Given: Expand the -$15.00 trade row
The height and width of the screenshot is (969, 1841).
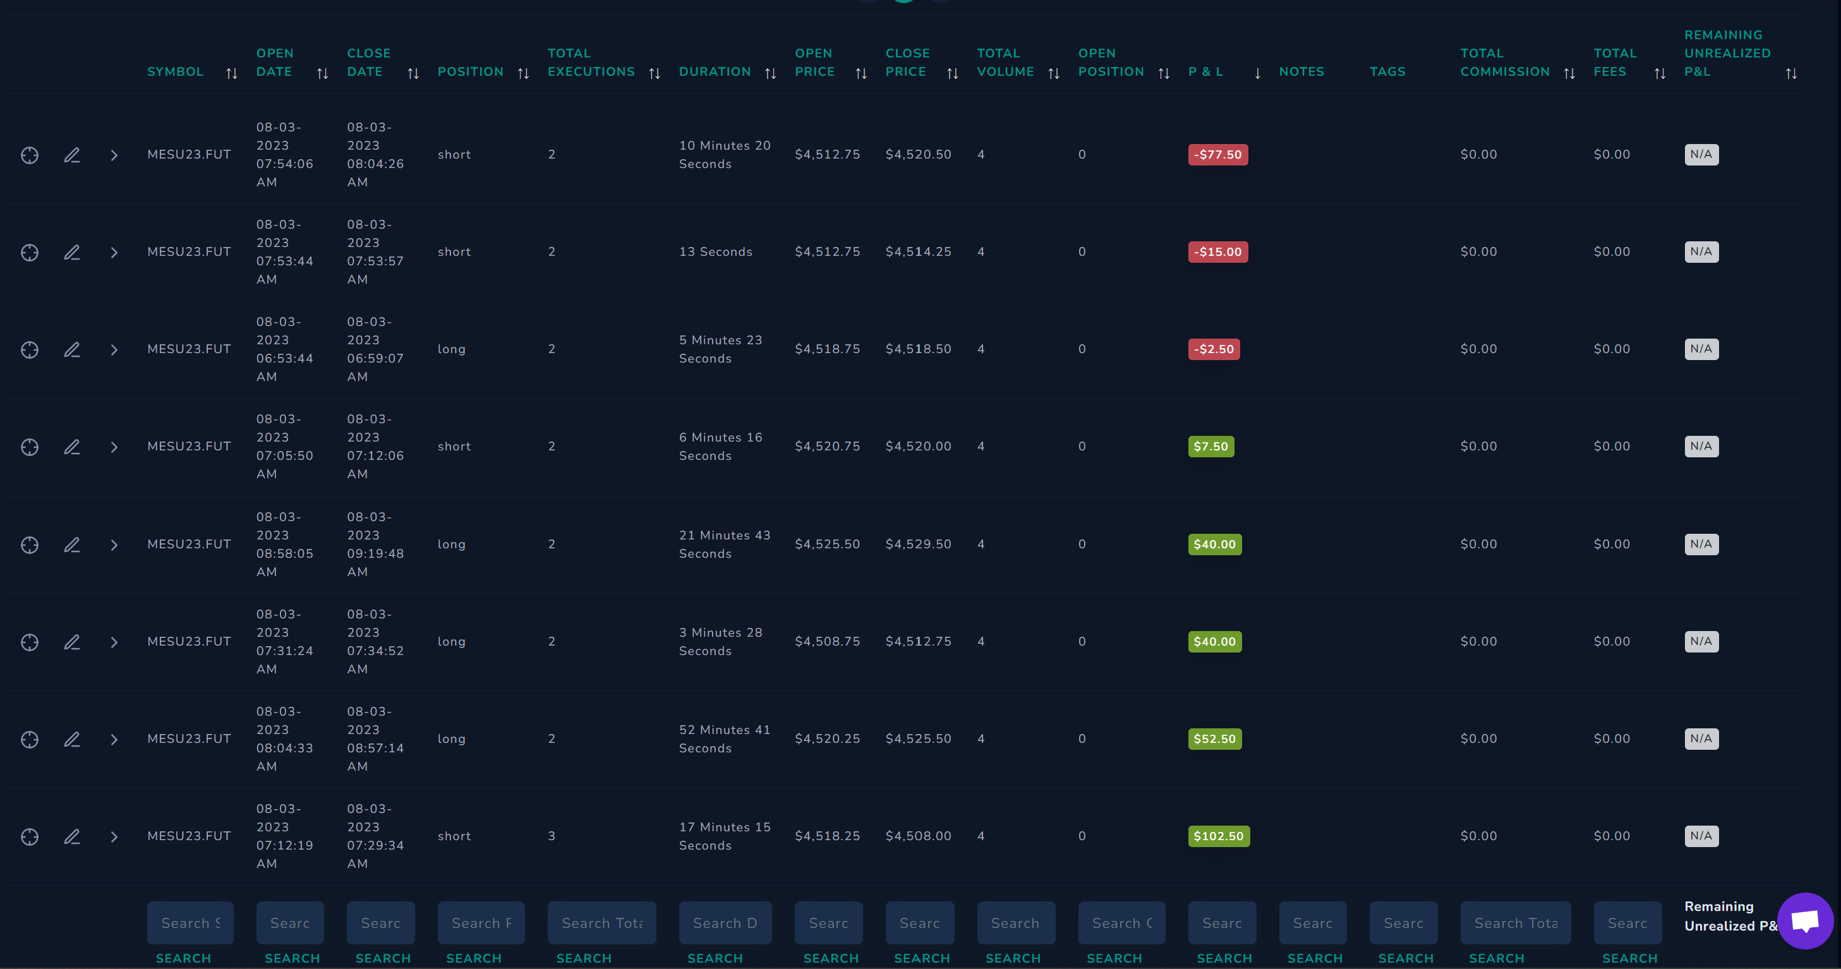Looking at the screenshot, I should coord(114,252).
